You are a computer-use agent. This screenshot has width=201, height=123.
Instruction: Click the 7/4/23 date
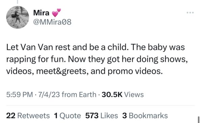click(49, 95)
